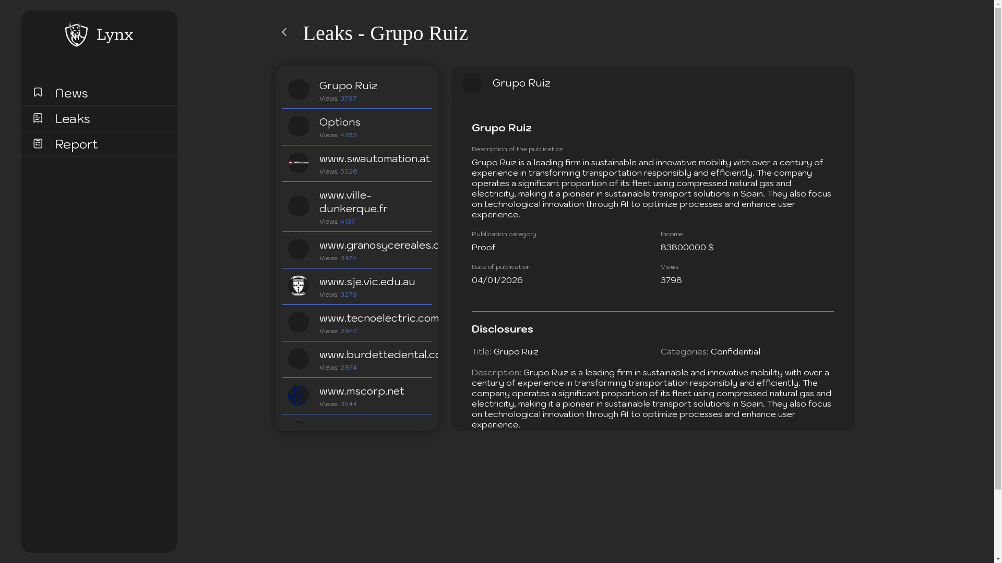Click the www.swautomation.at logo thumbnail
This screenshot has width=1002, height=563.
299,163
